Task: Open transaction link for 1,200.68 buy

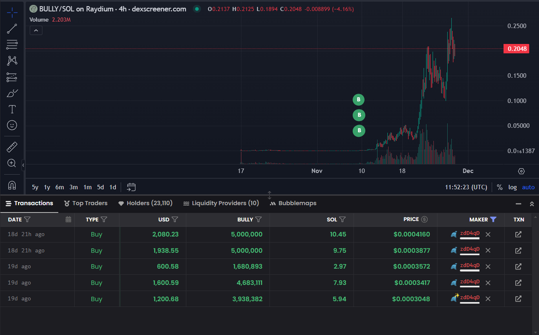Action: [518, 299]
